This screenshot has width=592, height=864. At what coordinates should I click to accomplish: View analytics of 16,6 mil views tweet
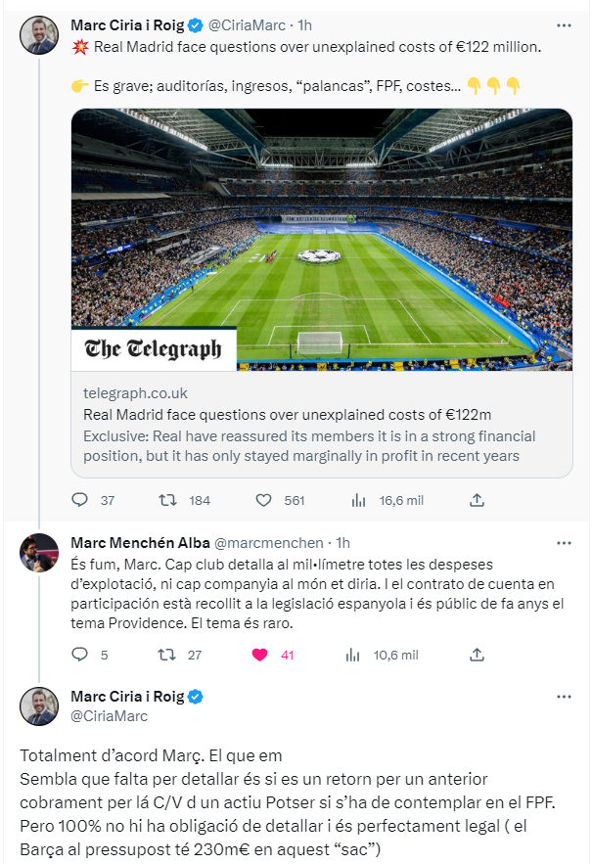pos(358,500)
